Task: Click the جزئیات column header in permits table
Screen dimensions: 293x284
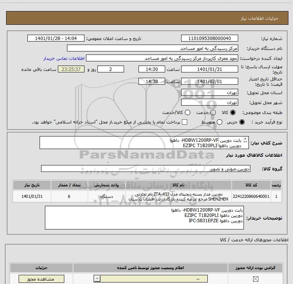Action: 41,268
